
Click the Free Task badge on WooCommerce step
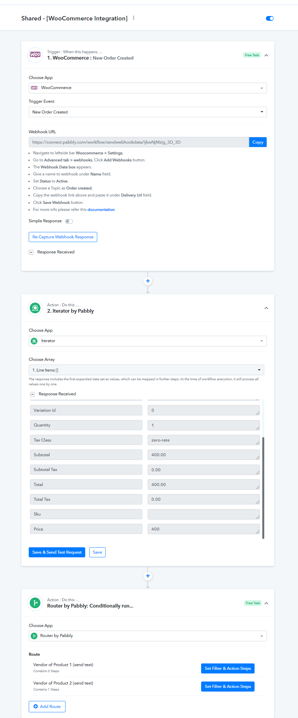click(x=252, y=55)
